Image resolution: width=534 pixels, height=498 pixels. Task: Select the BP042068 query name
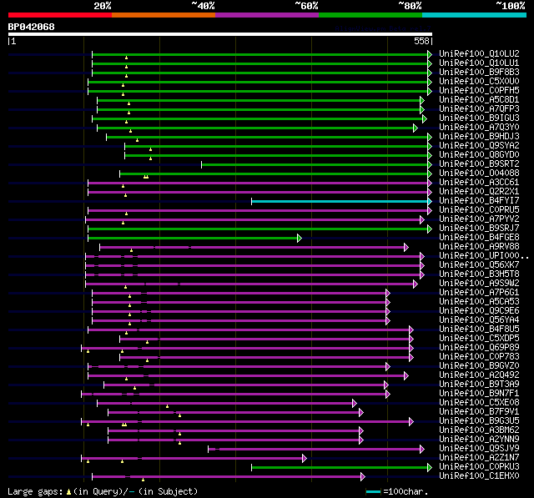(32, 27)
